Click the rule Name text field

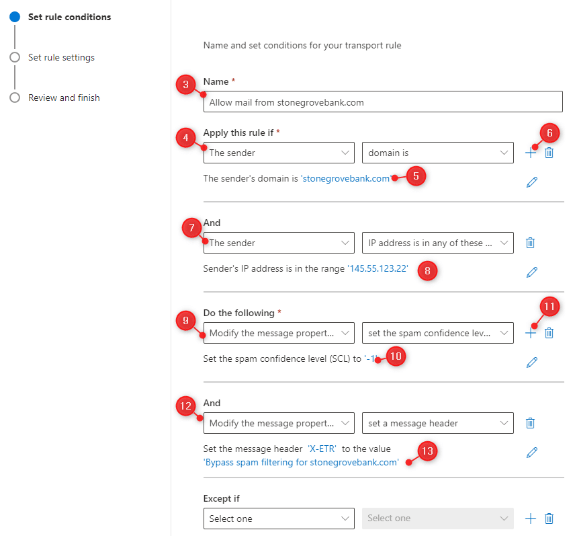382,102
